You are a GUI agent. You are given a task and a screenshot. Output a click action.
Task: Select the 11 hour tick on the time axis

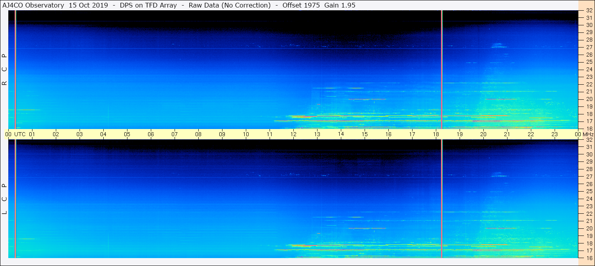[270, 134]
